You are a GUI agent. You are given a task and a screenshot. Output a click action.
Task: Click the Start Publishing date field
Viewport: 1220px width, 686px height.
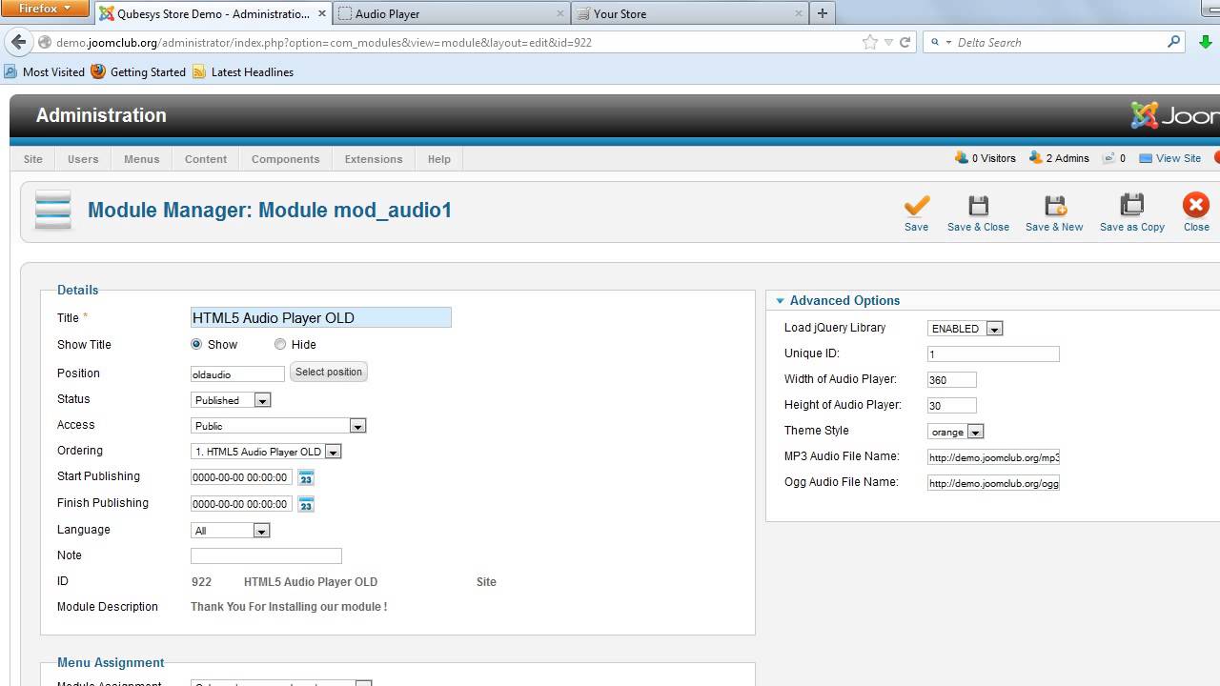[x=242, y=477]
